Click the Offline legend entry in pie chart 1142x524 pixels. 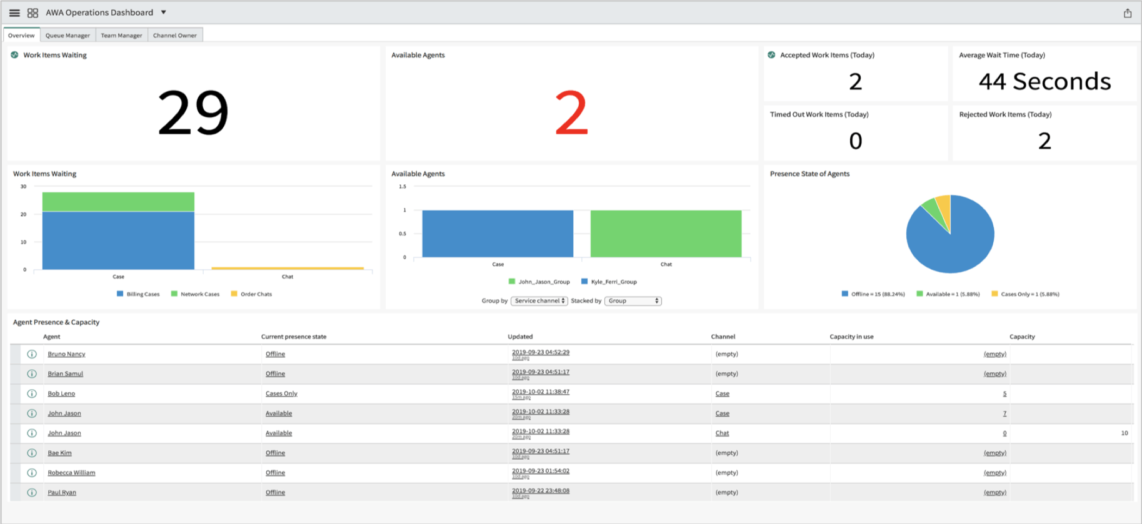click(x=873, y=294)
